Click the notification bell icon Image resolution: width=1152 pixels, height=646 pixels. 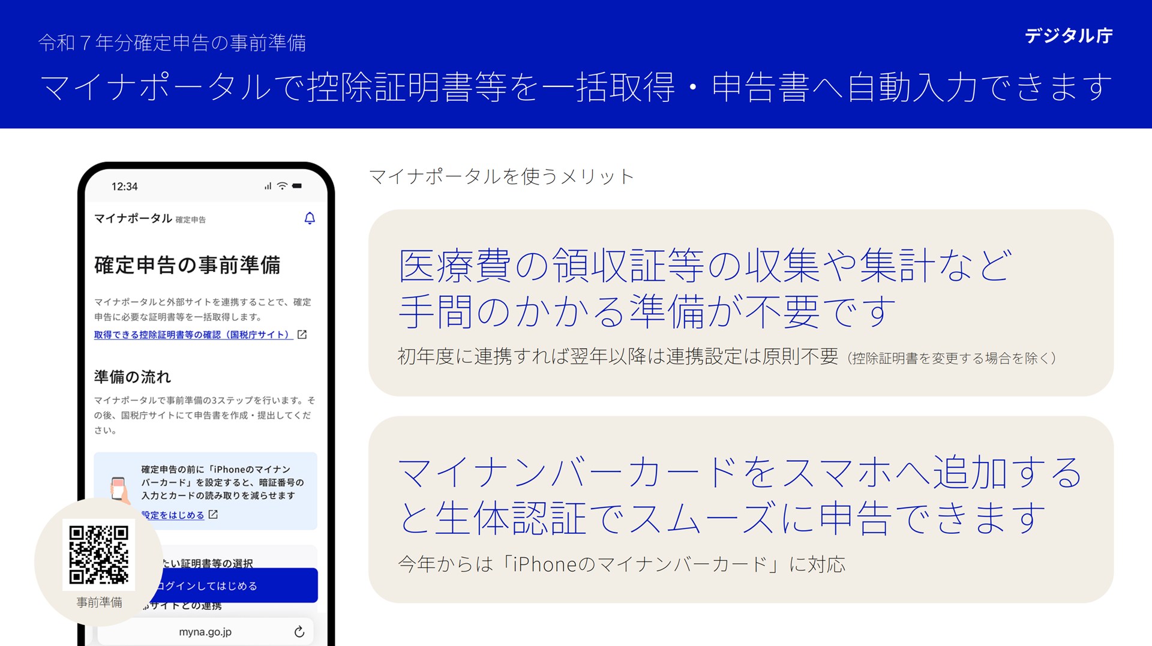(x=310, y=218)
